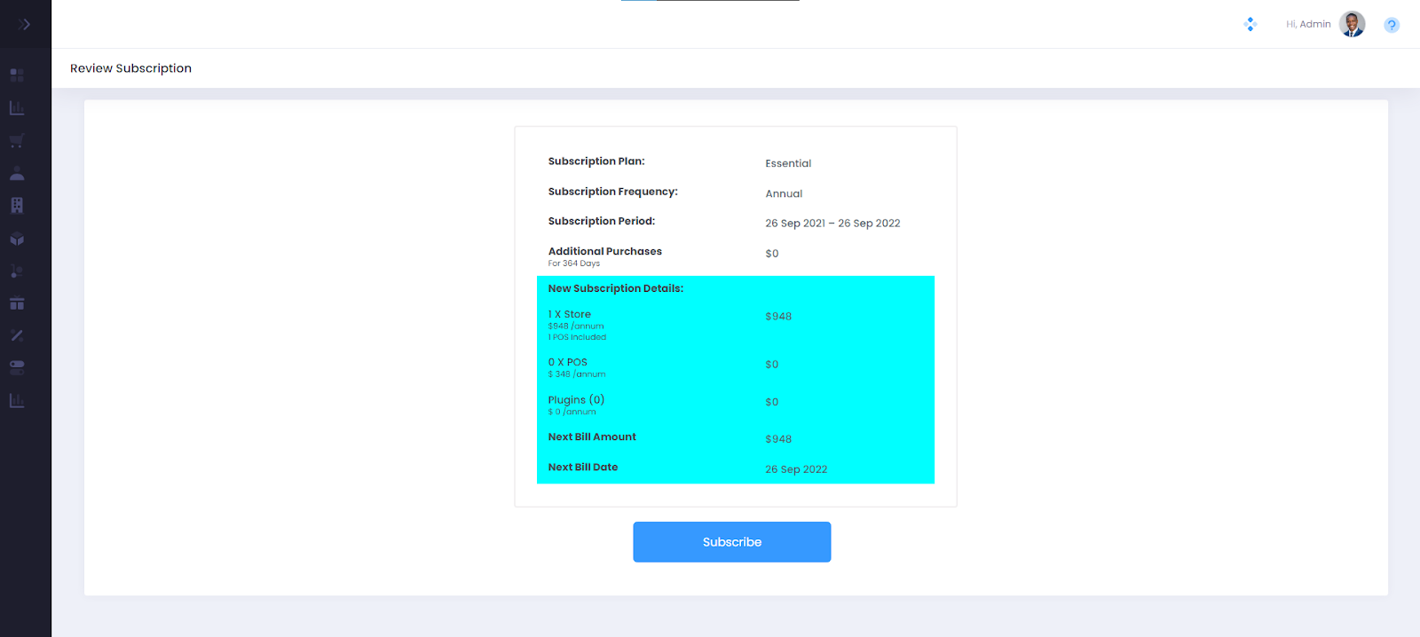Click the blue diamond dots icon in header

1250,24
